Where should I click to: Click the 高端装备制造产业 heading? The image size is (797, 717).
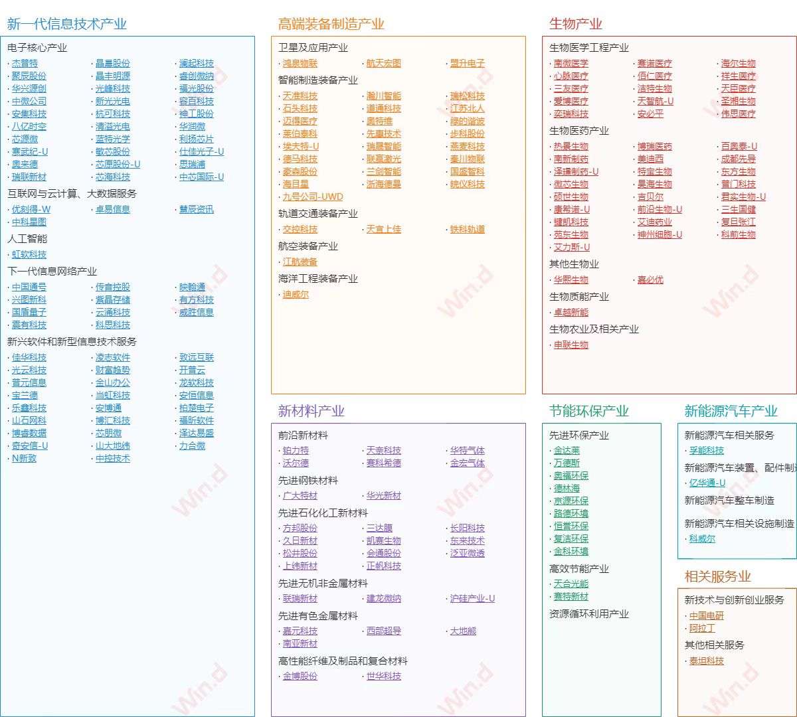point(331,25)
